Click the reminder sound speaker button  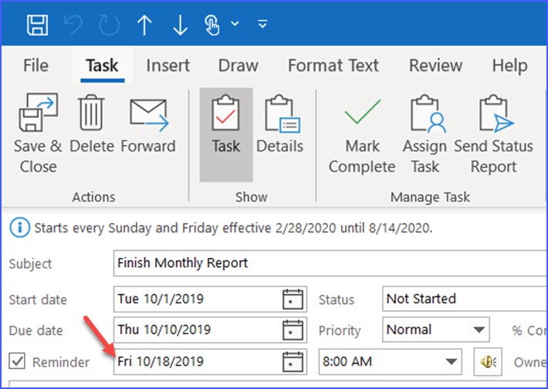coord(488,361)
